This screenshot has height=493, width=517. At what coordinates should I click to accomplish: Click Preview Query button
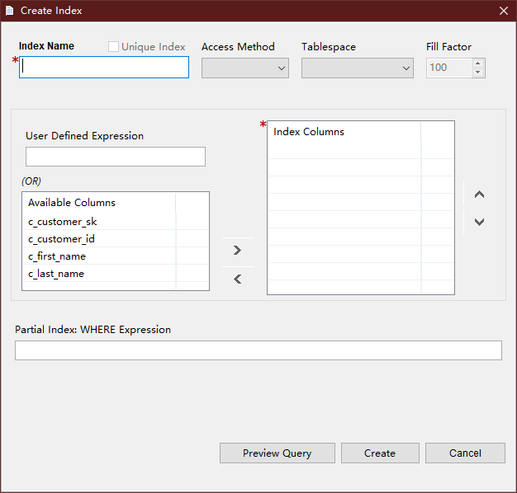(277, 453)
